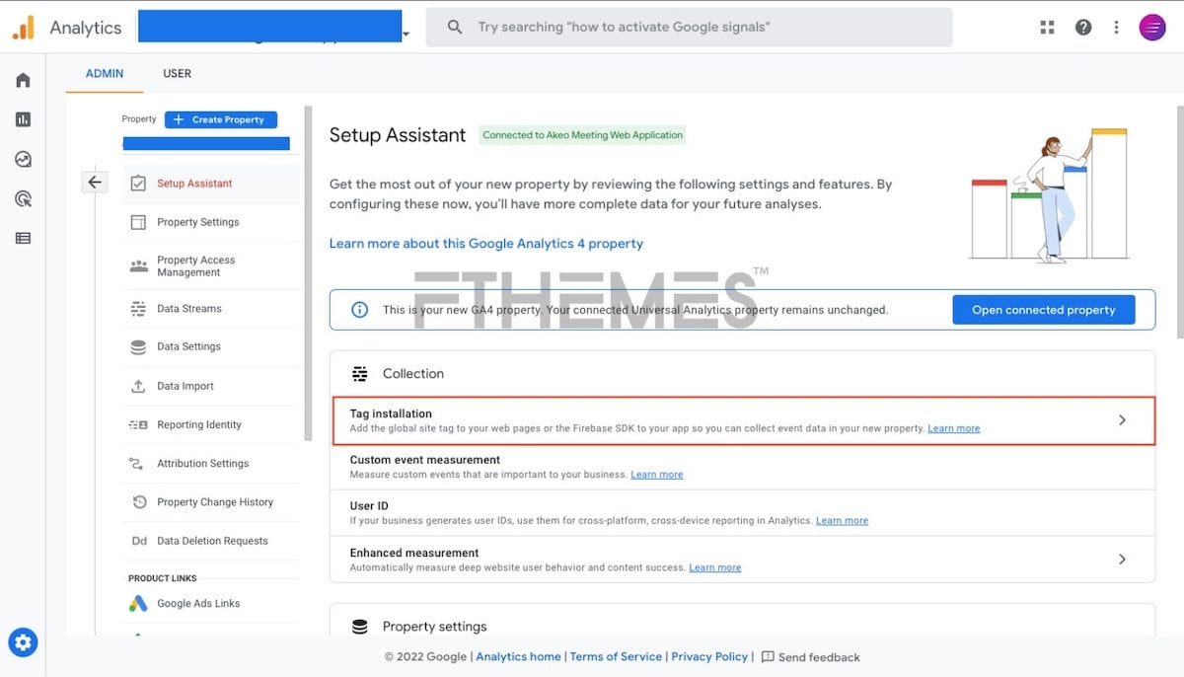Click the Google Analytics logo
The image size is (1184, 677).
tap(24, 28)
